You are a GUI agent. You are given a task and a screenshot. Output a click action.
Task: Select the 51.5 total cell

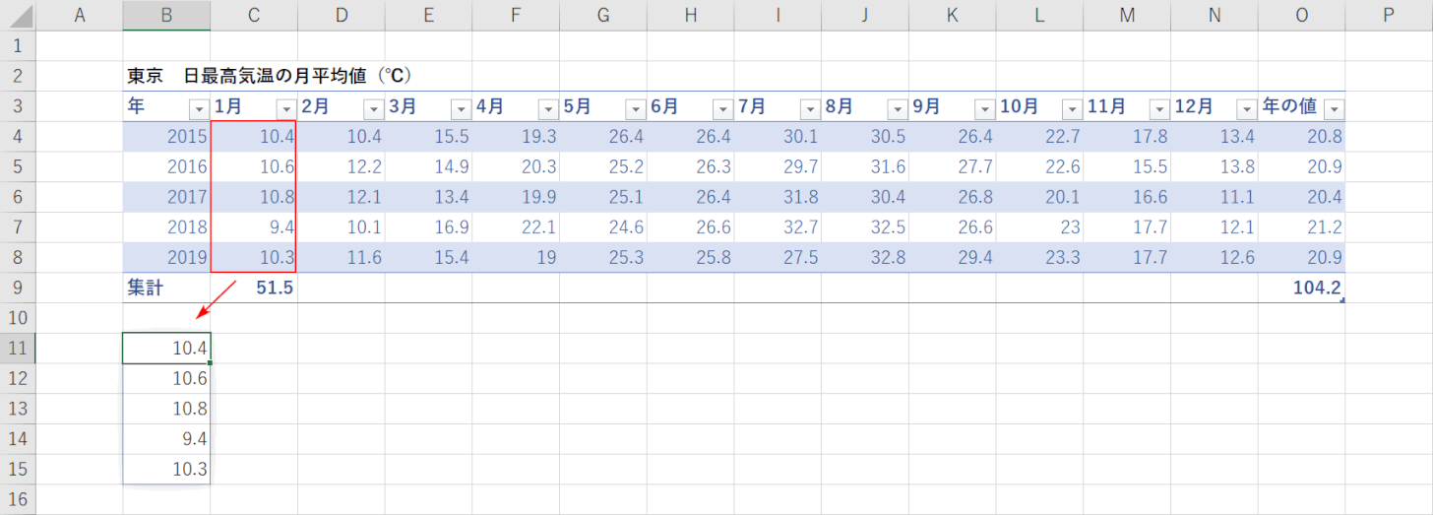click(254, 288)
